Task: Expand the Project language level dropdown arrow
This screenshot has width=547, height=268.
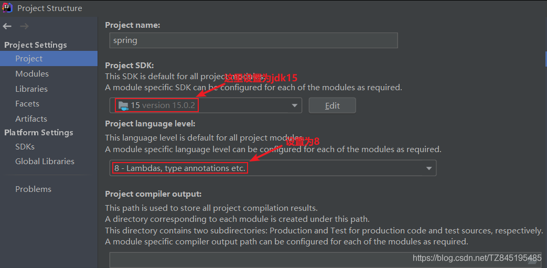Action: click(x=429, y=168)
